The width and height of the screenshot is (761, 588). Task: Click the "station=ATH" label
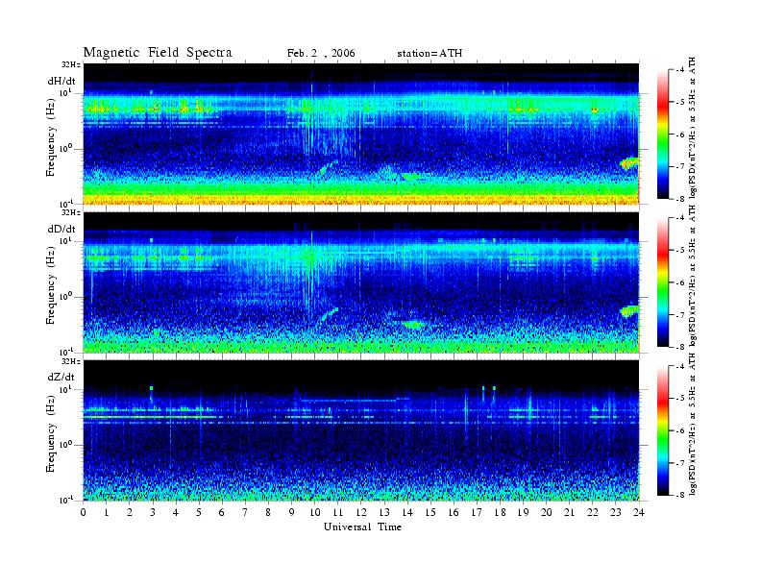pos(430,54)
